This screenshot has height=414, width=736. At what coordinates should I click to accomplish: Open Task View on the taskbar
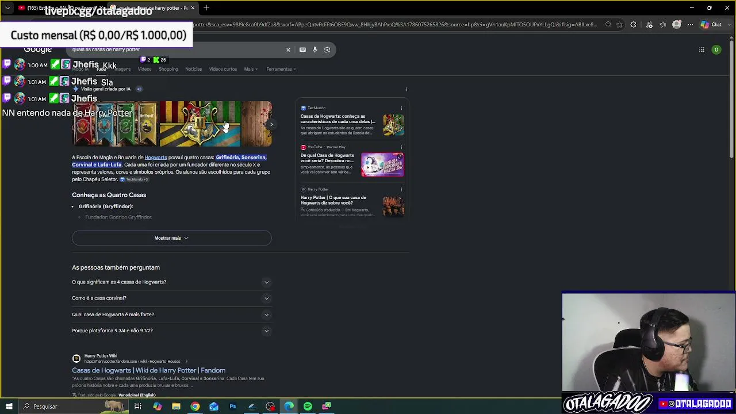(x=138, y=407)
